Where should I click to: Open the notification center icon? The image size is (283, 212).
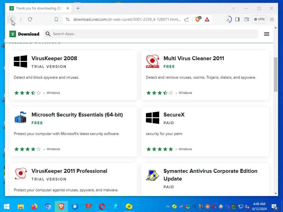tap(274, 207)
